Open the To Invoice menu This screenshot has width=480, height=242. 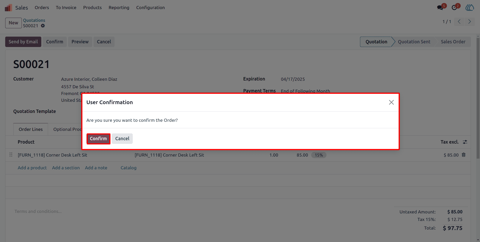pyautogui.click(x=66, y=8)
